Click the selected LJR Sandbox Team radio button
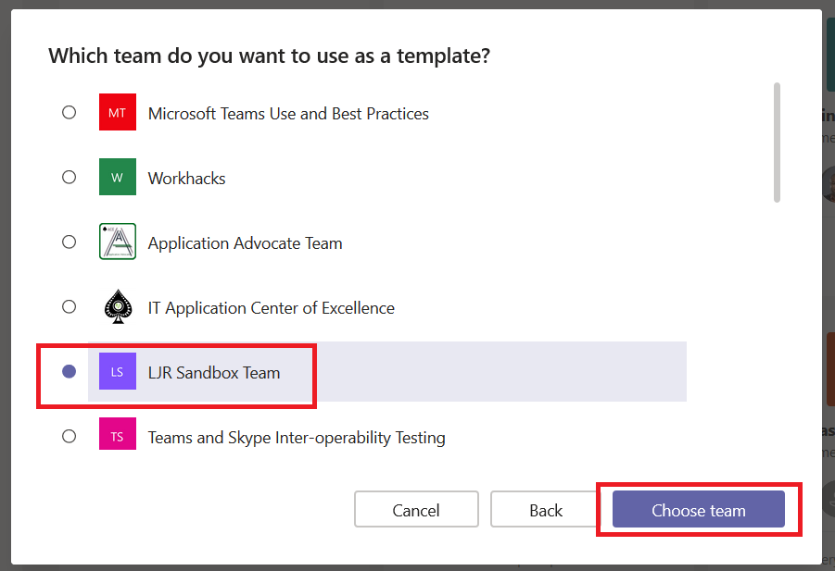This screenshot has width=835, height=571. pyautogui.click(x=70, y=371)
